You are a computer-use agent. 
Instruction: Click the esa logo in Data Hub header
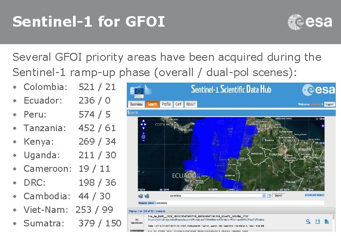tap(318, 90)
